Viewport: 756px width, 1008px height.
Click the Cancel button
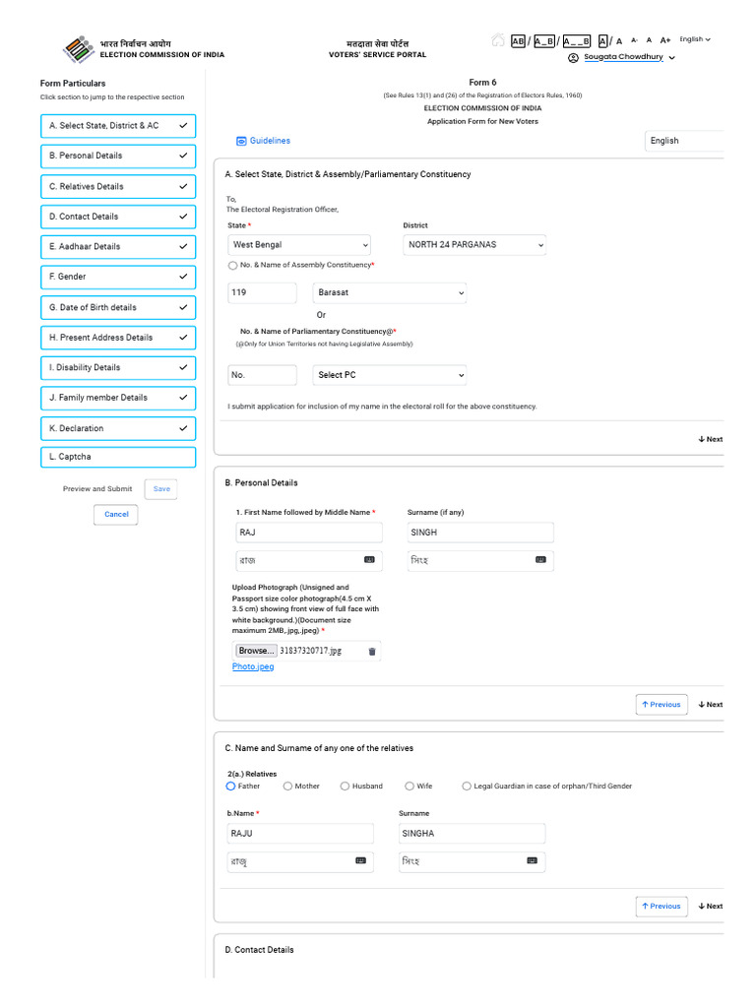point(116,514)
